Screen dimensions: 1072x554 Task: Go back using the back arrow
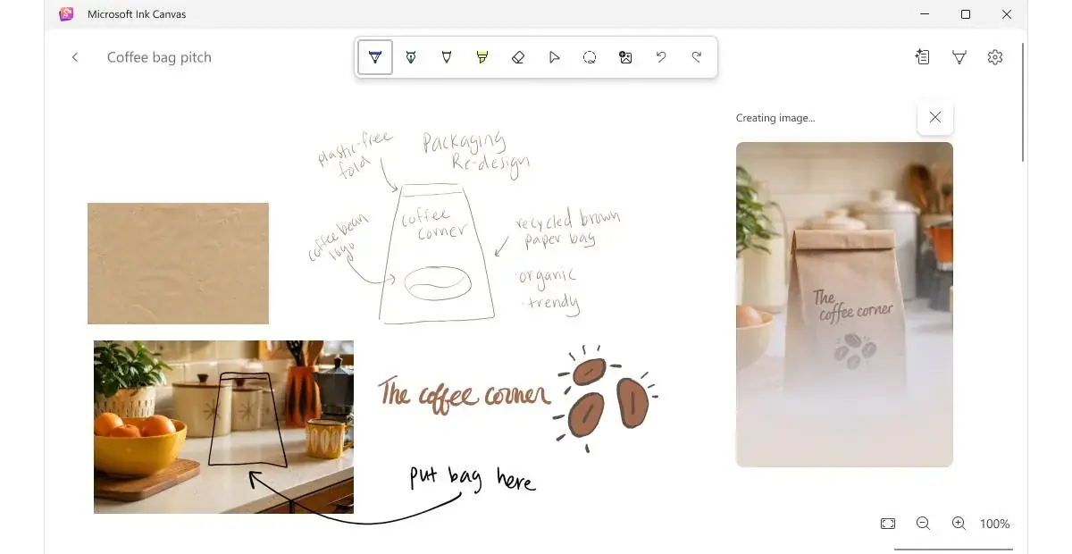point(75,57)
